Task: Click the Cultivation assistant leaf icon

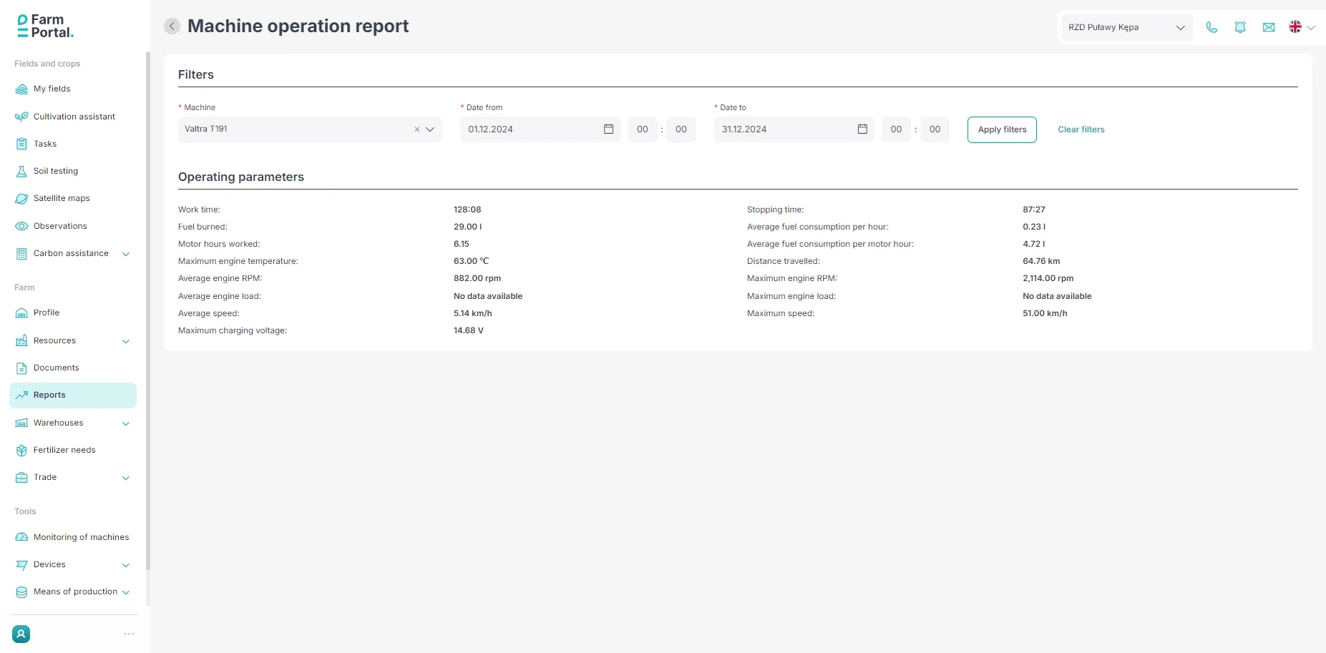Action: pyautogui.click(x=21, y=117)
